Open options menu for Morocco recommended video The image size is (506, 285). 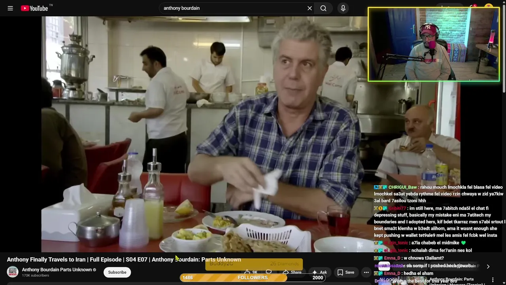click(x=493, y=280)
